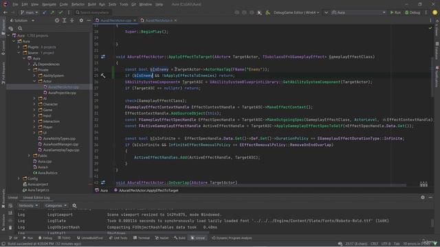
Task: Hide the Solution panel with minus icon
Action: [89, 21]
